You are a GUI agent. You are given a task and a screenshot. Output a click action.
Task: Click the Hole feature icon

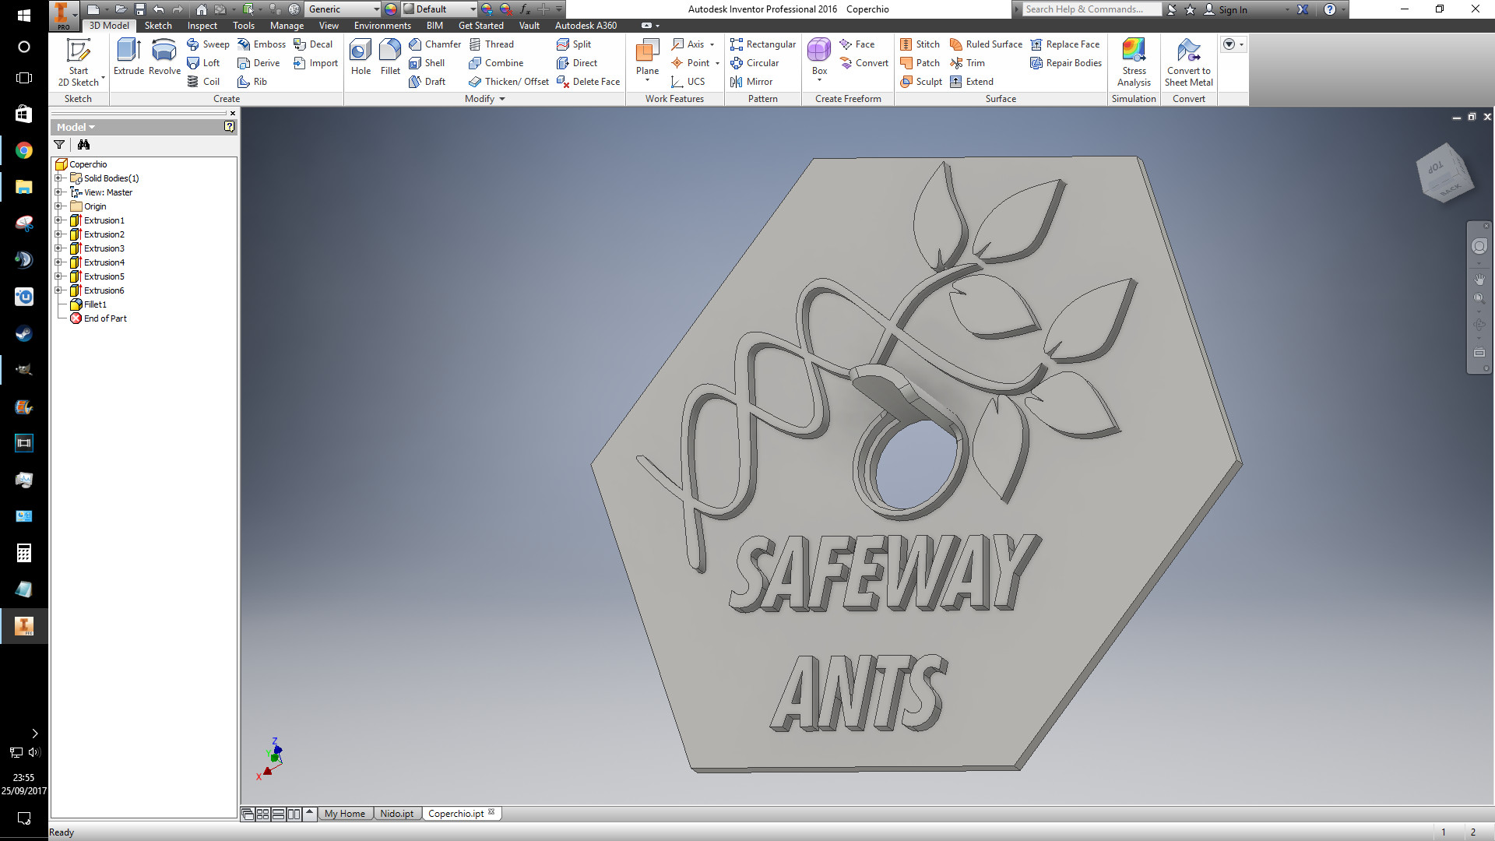click(x=361, y=56)
